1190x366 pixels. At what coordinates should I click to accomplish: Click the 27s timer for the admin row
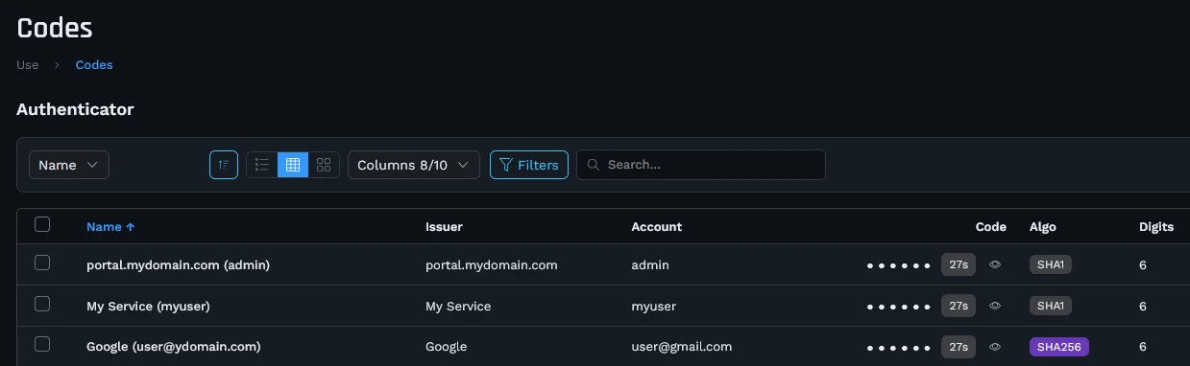coord(959,264)
